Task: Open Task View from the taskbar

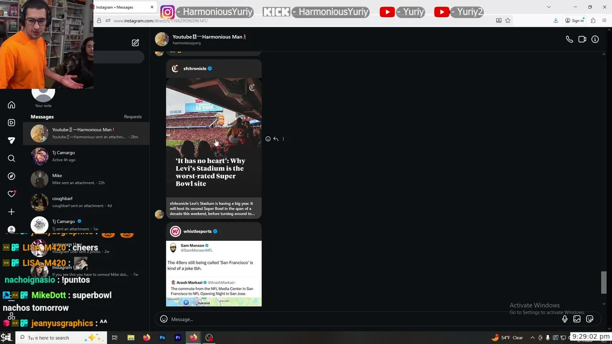Action: click(115, 338)
